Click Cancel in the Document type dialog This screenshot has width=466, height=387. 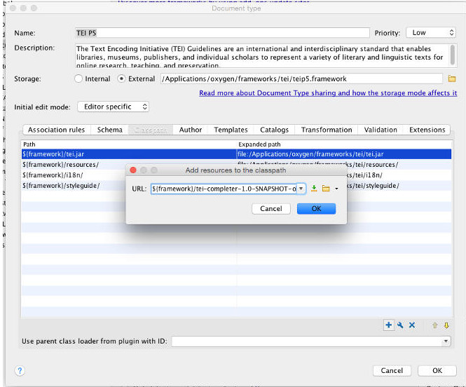click(392, 371)
